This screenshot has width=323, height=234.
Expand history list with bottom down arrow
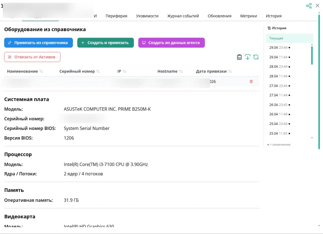(312, 138)
